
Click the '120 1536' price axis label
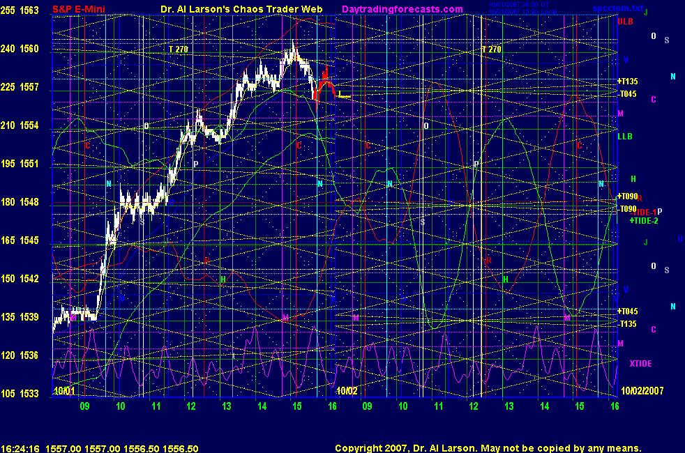coord(20,355)
